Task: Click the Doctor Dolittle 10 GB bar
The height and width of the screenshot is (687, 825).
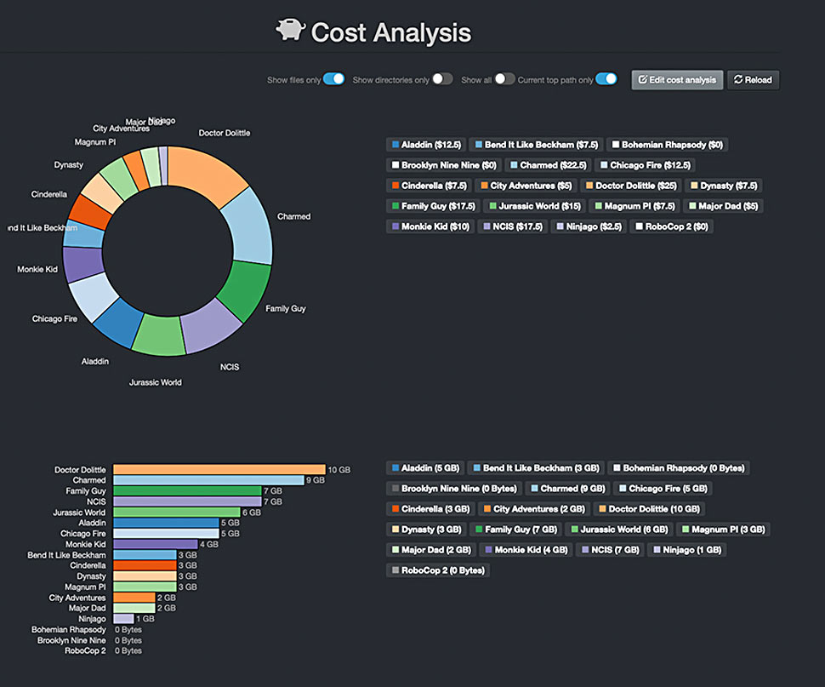Action: pos(219,470)
